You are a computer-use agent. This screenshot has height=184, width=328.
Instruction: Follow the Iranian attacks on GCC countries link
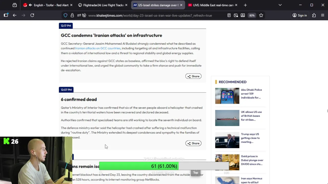[x=98, y=48]
